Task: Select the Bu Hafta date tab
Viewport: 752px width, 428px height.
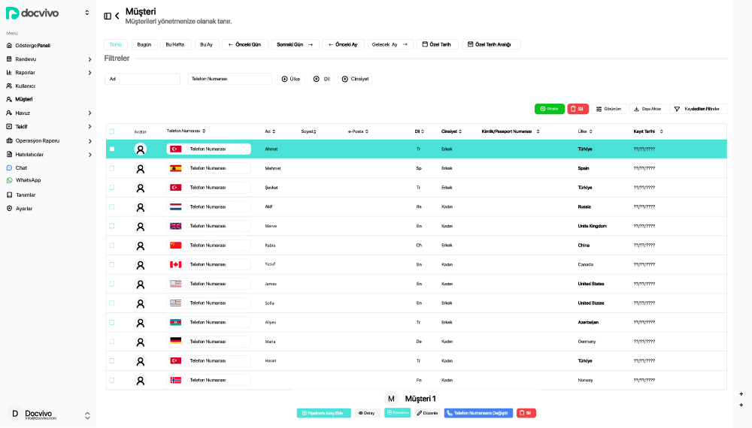Action: [x=175, y=44]
